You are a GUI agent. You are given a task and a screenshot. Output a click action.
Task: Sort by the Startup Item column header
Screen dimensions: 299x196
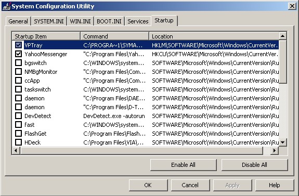point(46,36)
